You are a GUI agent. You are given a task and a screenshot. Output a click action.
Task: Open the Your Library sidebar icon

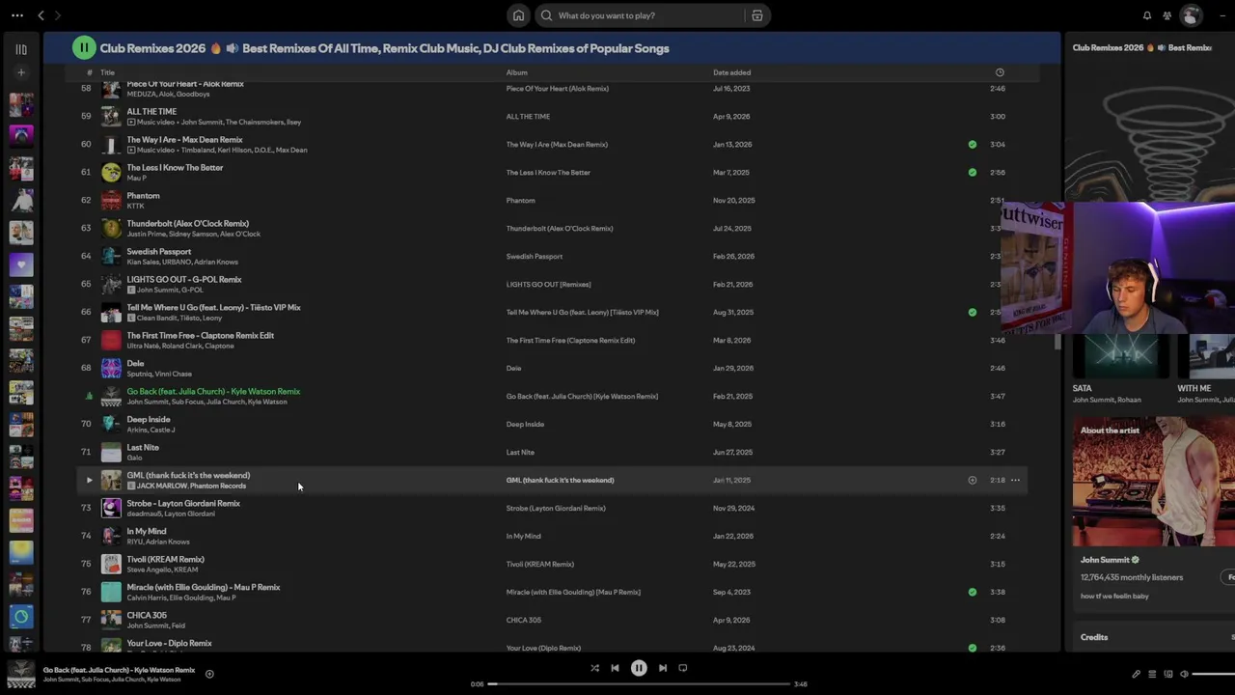(21, 49)
